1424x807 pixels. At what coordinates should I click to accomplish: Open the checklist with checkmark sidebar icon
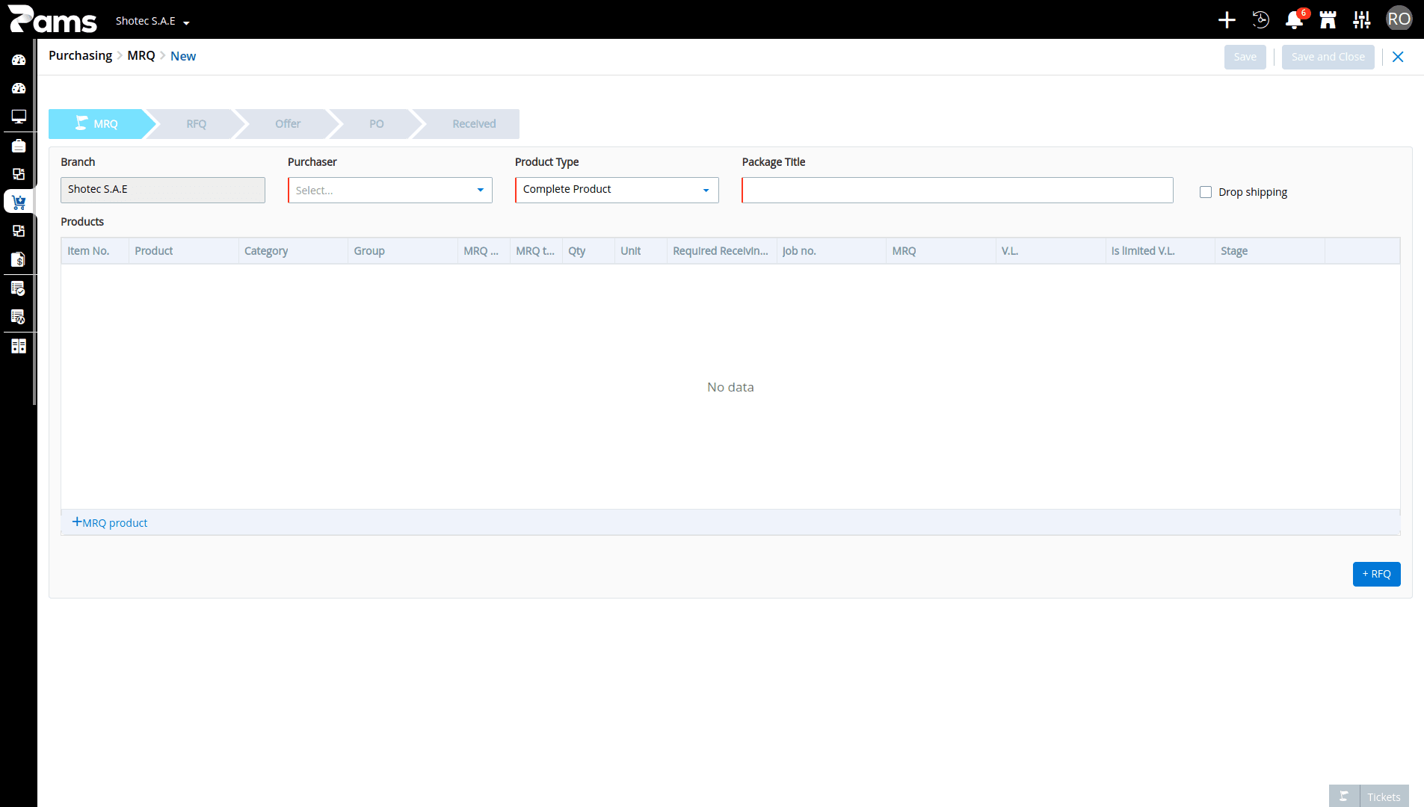click(x=19, y=288)
